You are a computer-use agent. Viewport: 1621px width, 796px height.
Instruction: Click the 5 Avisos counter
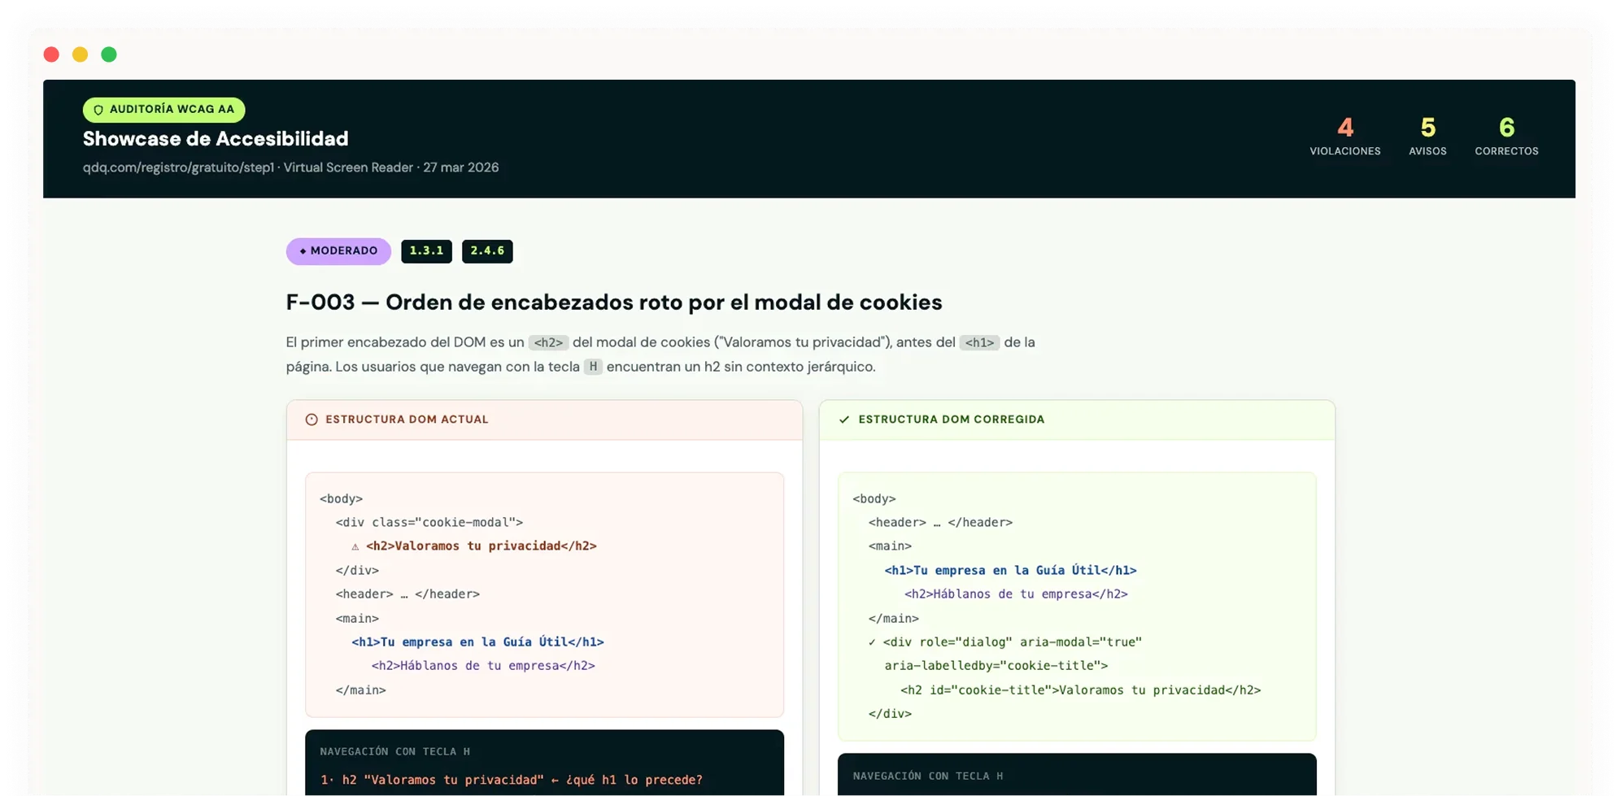[x=1427, y=136]
